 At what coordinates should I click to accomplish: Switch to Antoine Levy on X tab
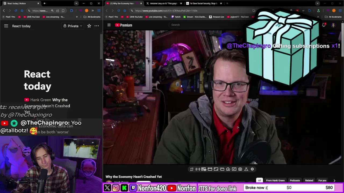tap(164, 3)
